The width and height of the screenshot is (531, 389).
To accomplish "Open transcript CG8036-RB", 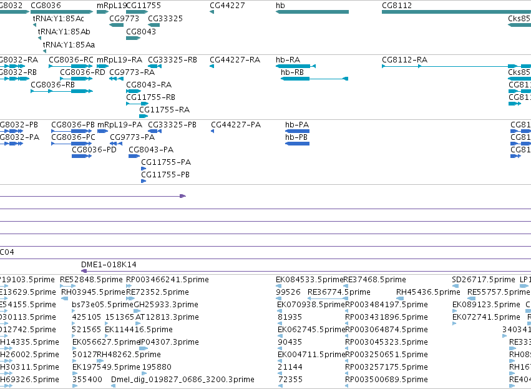I will [53, 85].
